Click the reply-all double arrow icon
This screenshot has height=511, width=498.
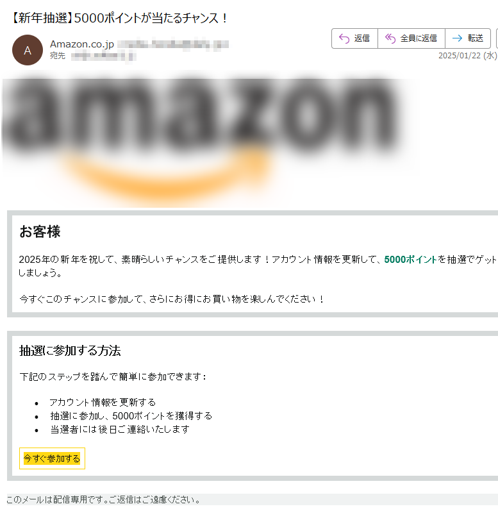(x=390, y=38)
